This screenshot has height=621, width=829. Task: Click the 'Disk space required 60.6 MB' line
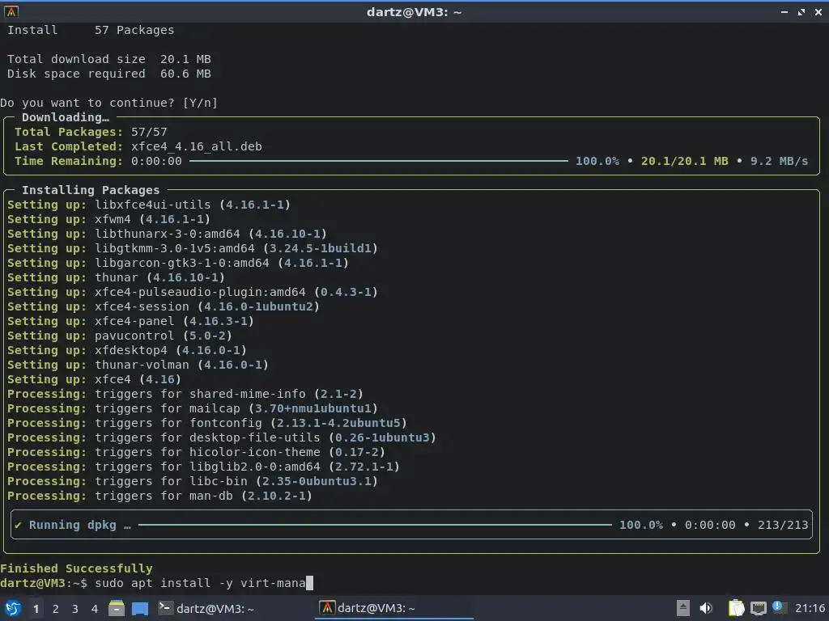pyautogui.click(x=109, y=74)
